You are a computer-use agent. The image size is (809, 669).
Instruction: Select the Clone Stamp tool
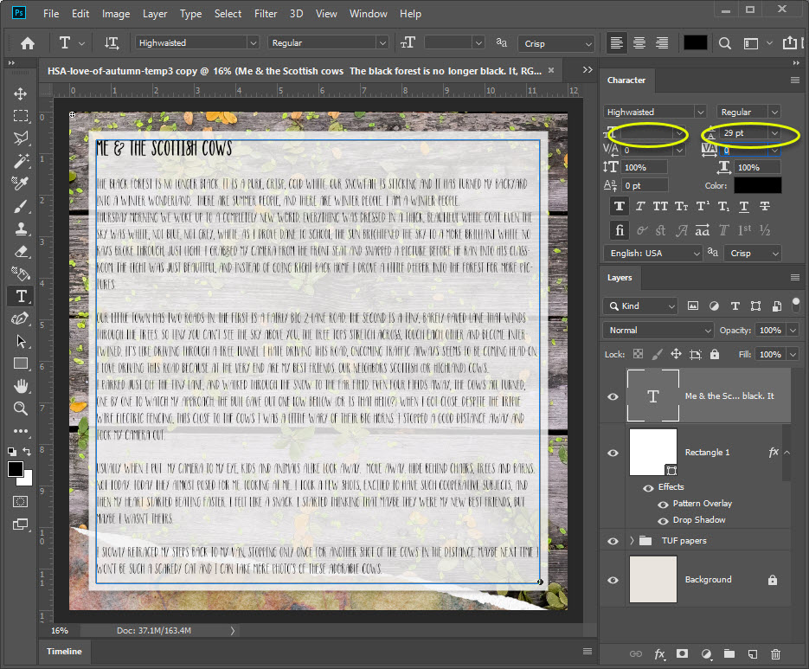(21, 228)
